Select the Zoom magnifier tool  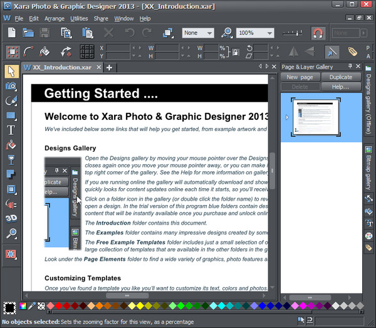pyautogui.click(x=11, y=233)
